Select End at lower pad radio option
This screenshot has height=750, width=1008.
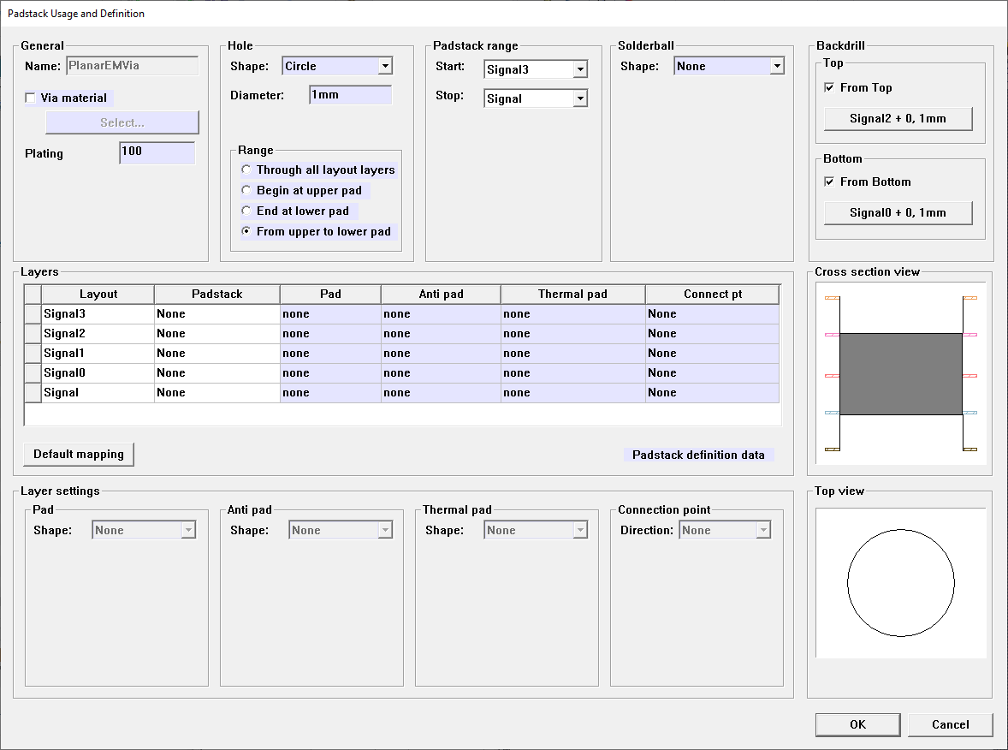coord(246,211)
